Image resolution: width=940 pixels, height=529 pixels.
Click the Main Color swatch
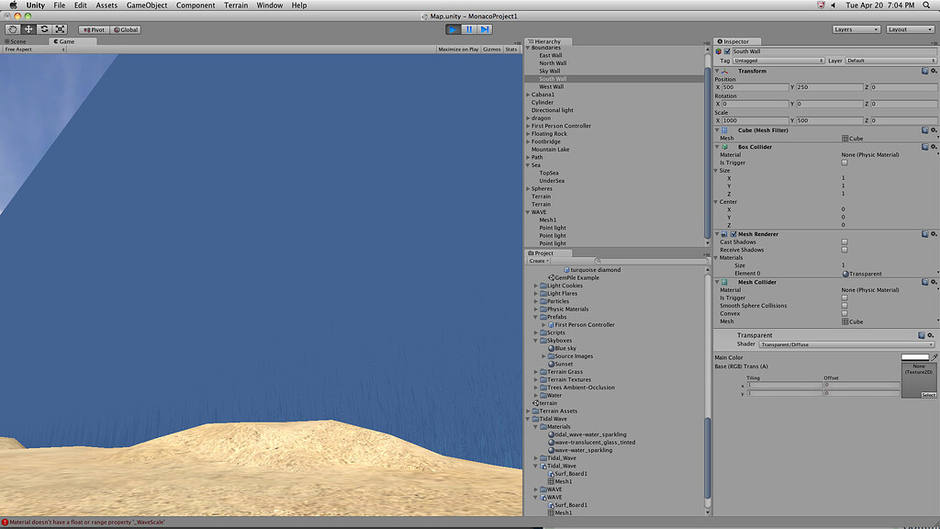[912, 357]
